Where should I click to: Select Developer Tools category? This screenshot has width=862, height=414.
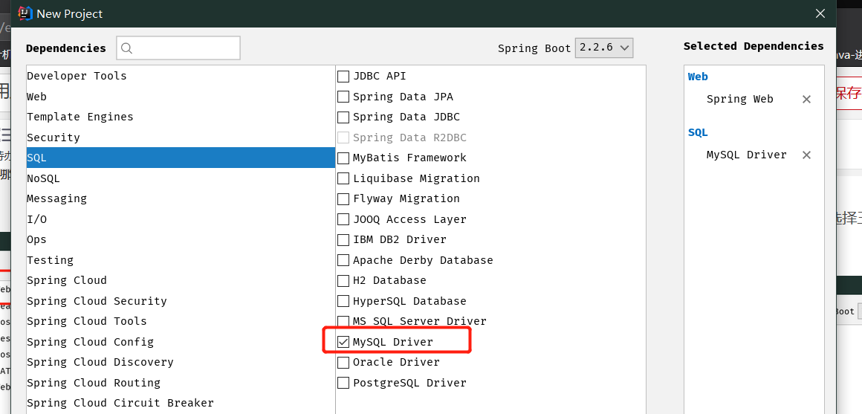181,76
